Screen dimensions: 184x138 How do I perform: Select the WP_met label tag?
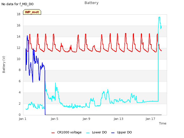click(32, 12)
